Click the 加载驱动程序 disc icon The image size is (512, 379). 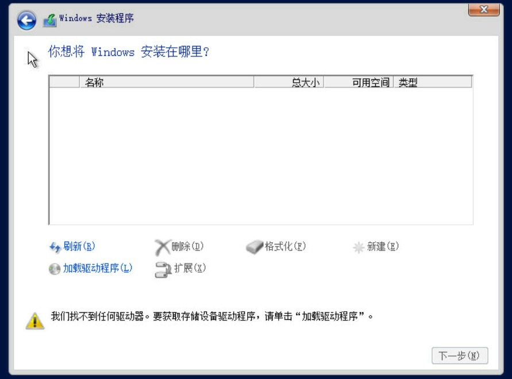tap(55, 269)
